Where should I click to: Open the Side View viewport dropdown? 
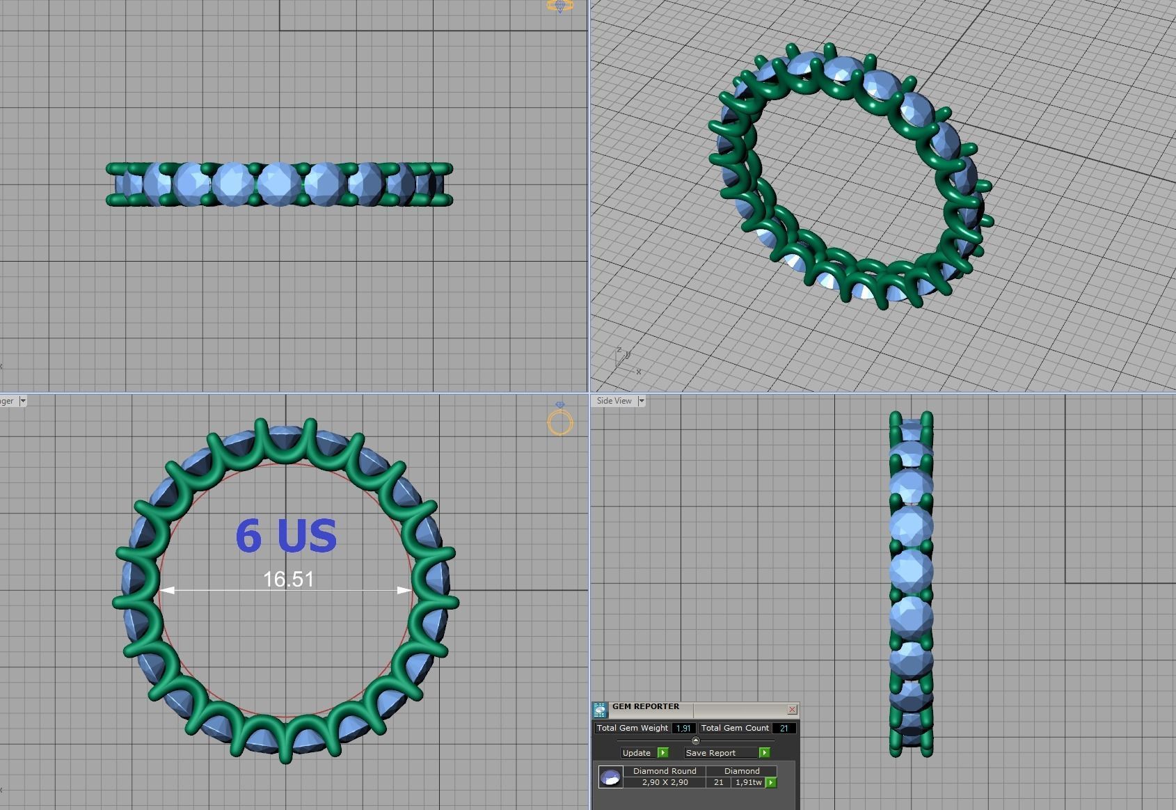point(642,401)
